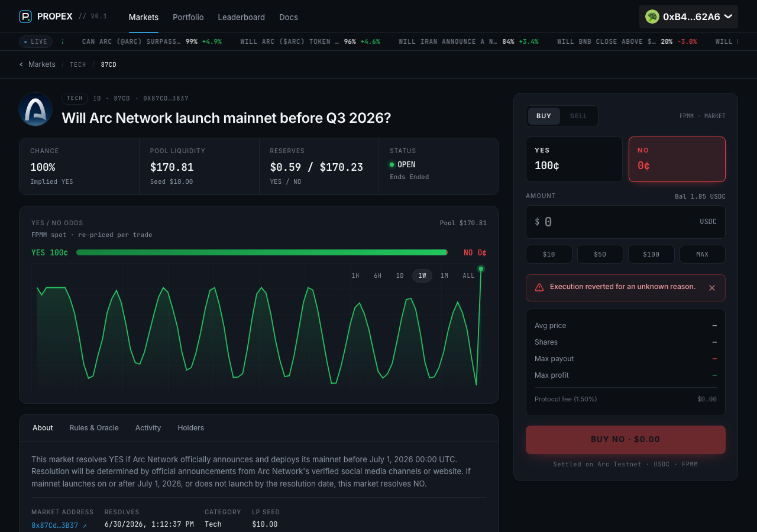Click the Pool Liquidity $170.81 value
The image size is (757, 532).
(172, 167)
